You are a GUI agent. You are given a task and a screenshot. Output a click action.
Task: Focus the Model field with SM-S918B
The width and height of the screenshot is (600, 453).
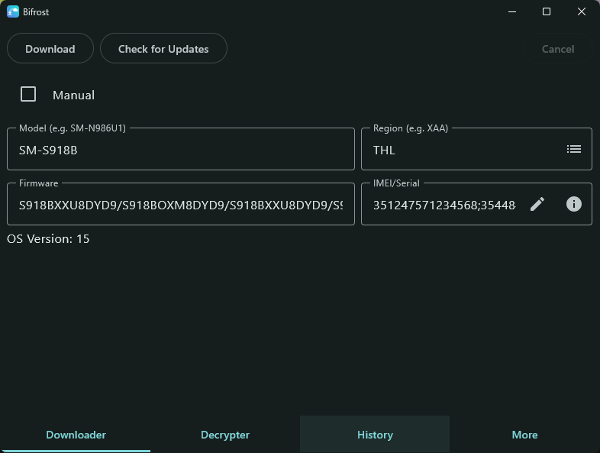coord(181,149)
